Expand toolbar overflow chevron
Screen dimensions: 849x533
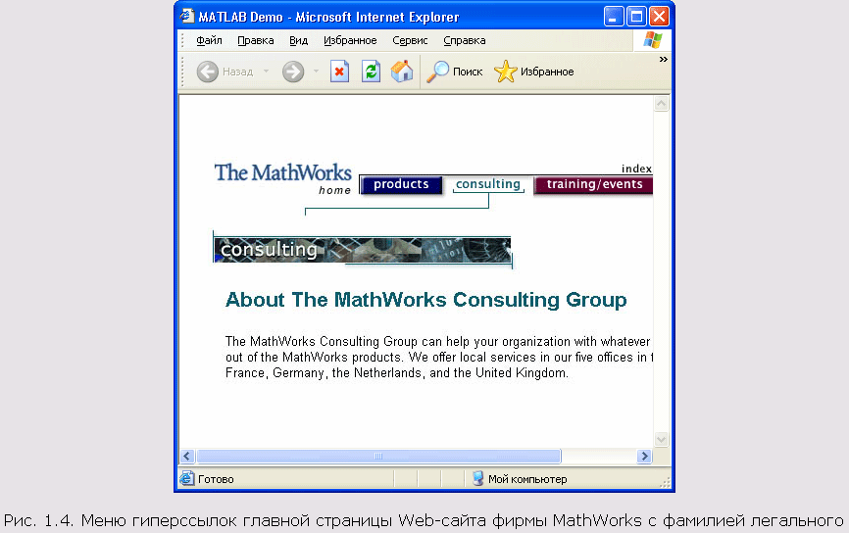pos(664,59)
